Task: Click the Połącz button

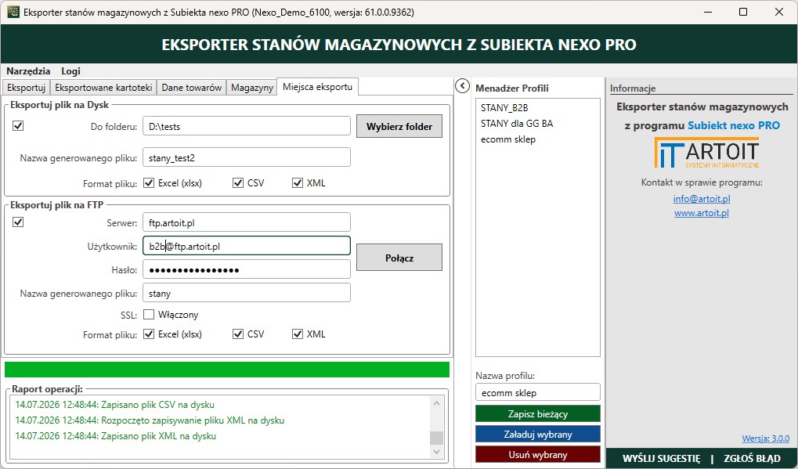Action: (x=399, y=258)
